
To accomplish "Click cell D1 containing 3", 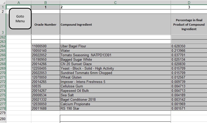I will click(189, 7).
